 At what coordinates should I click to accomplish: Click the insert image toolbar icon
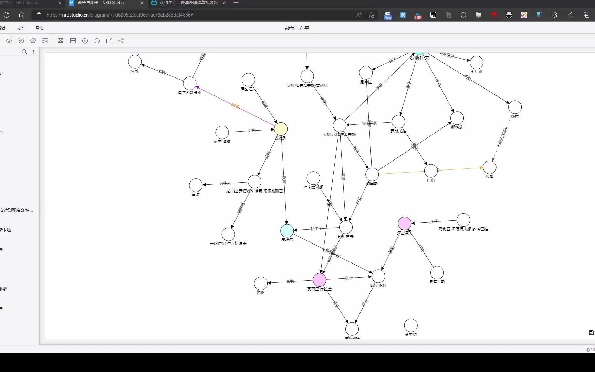(x=61, y=41)
